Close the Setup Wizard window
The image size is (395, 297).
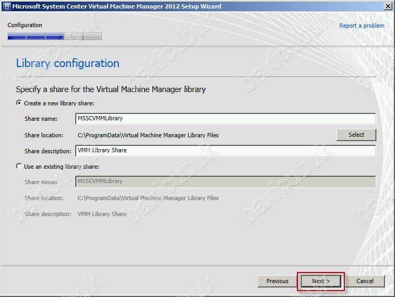tap(388, 6)
